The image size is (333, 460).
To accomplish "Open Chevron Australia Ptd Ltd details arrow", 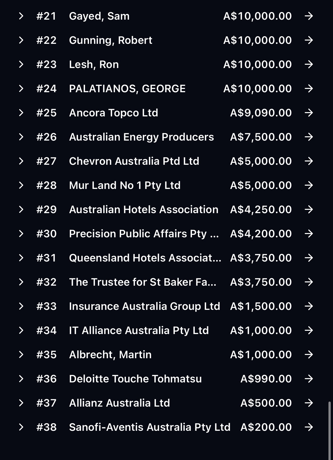I will click(x=309, y=161).
